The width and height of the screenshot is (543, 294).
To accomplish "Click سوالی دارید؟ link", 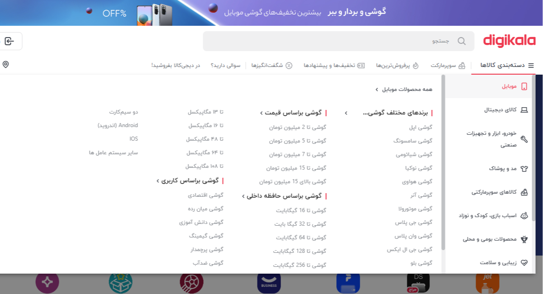I will click(225, 66).
